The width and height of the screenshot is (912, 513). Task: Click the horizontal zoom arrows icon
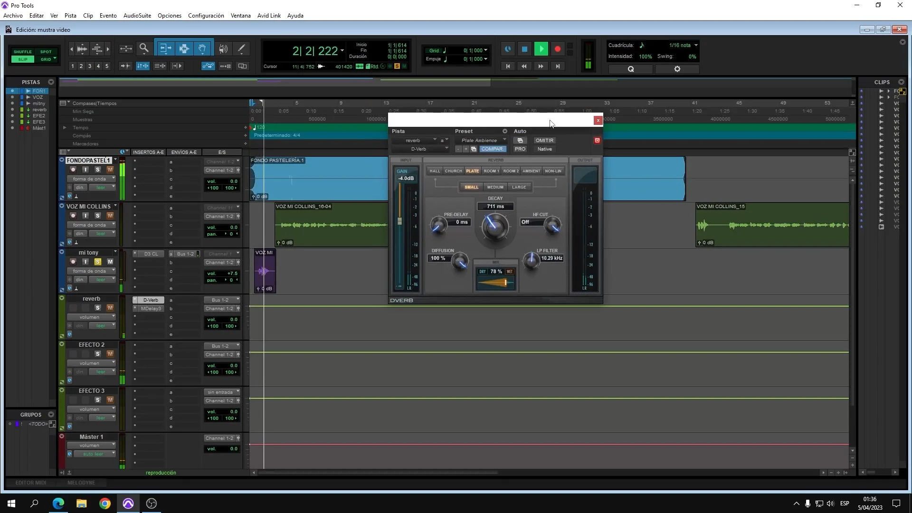point(126,48)
